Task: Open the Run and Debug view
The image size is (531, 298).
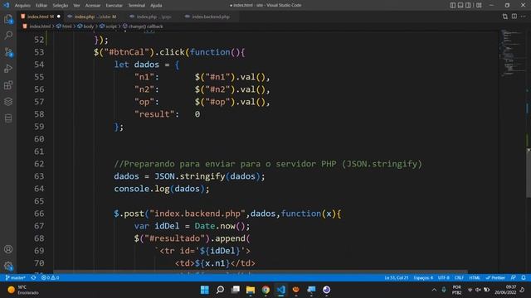Action: 8,69
